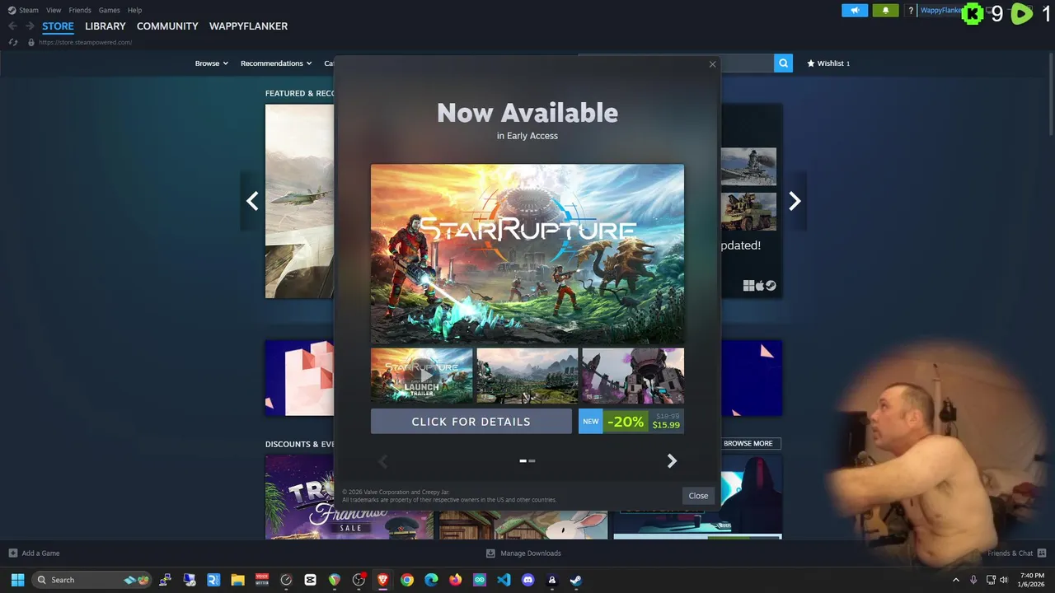Open Firefox from the taskbar
Viewport: 1055px width, 593px height.
455,580
